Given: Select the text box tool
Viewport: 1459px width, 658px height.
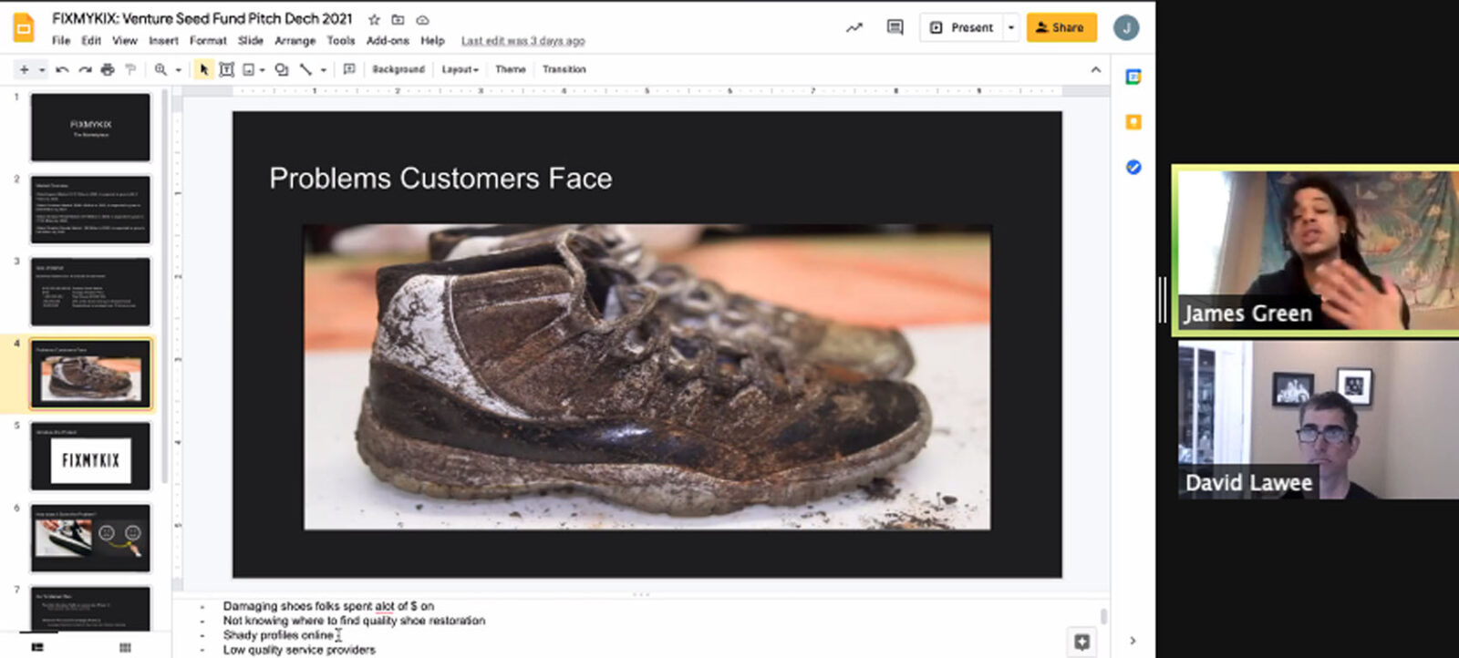Looking at the screenshot, I should pos(226,69).
